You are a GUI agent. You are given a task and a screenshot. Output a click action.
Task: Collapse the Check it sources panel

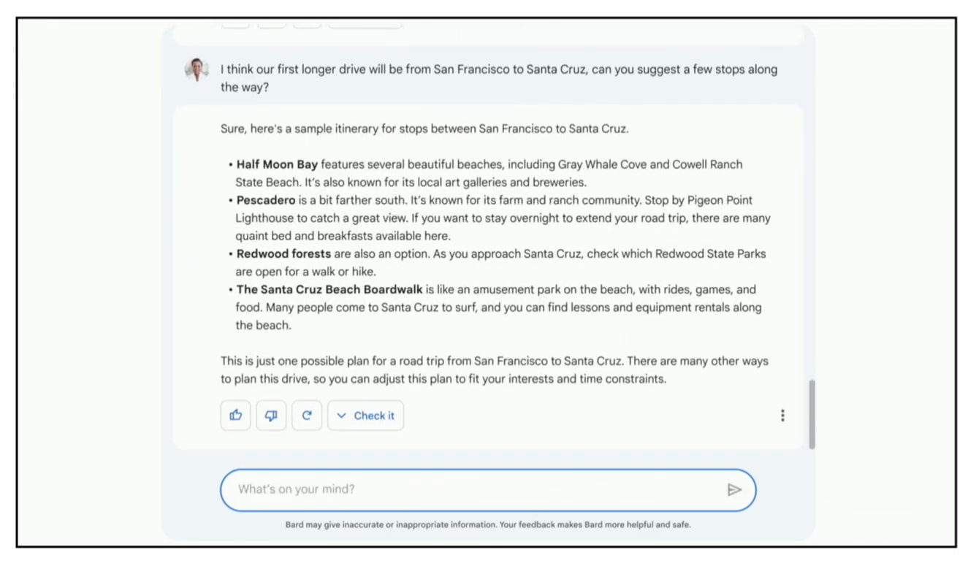365,415
